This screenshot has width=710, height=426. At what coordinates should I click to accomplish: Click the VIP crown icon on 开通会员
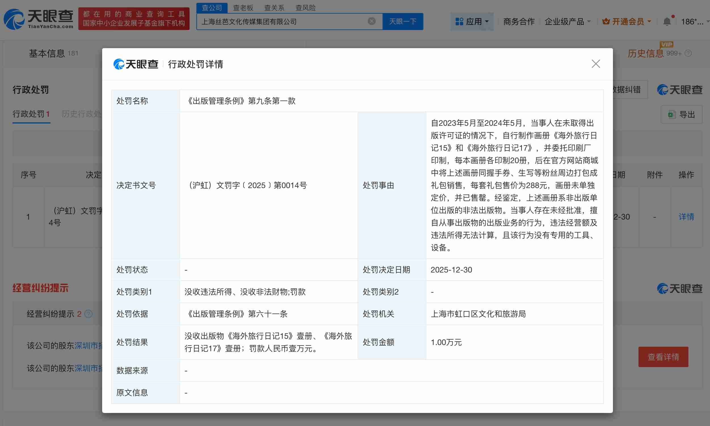click(606, 21)
